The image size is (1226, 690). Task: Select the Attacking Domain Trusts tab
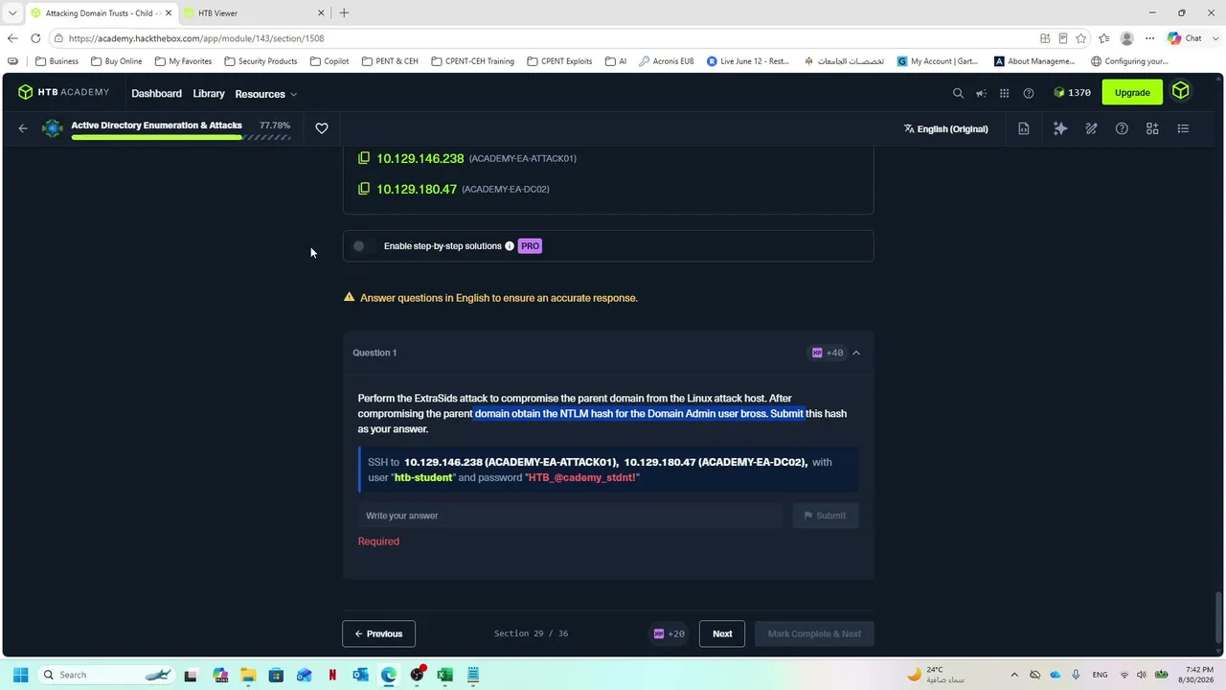tap(100, 12)
